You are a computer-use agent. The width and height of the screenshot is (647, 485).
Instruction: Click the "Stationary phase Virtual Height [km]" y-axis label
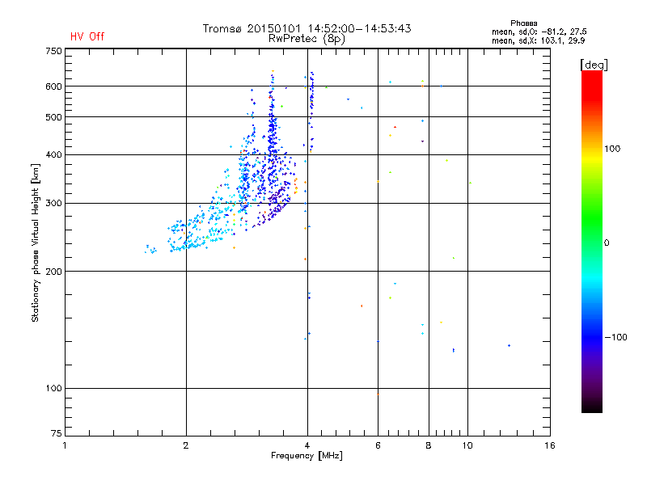(36, 243)
